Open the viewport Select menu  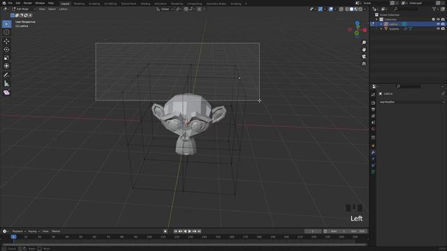click(52, 9)
